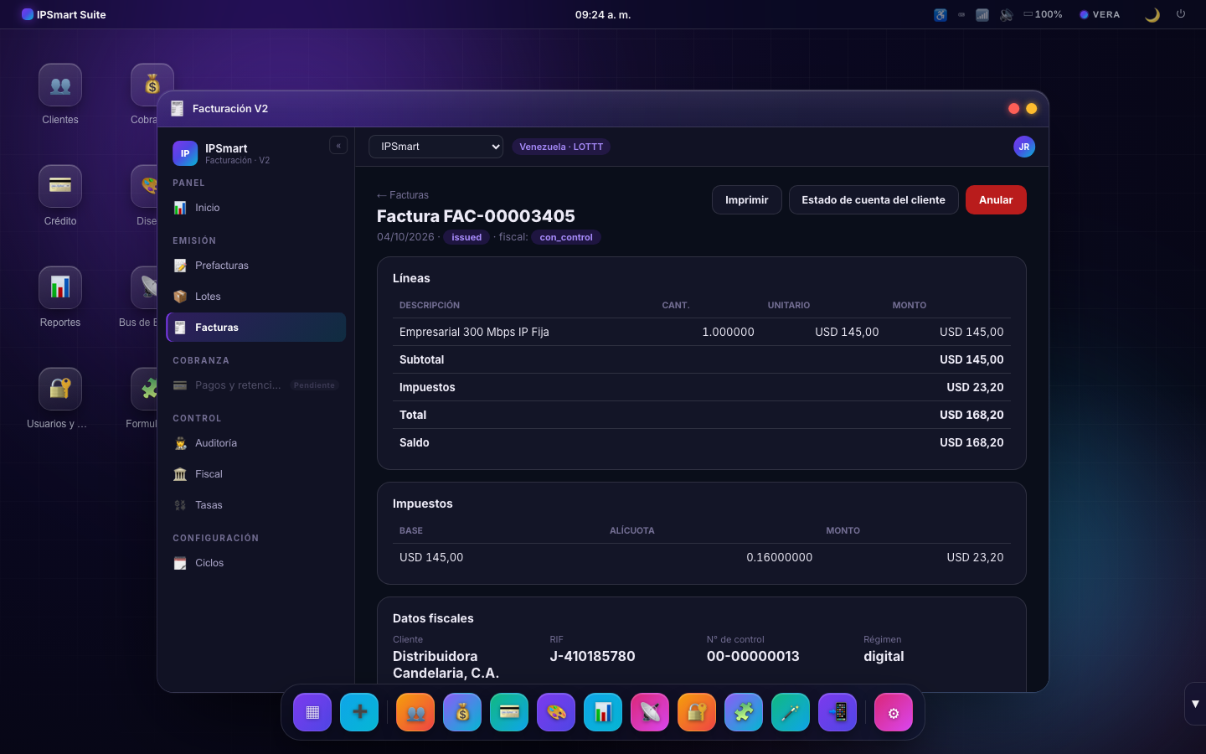Click the JR user avatar

(x=1024, y=147)
